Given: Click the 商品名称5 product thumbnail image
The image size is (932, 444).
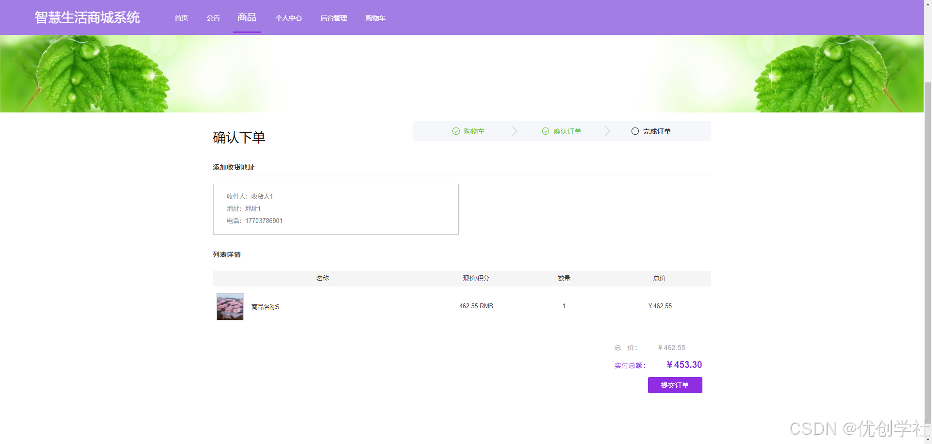Looking at the screenshot, I should click(230, 306).
